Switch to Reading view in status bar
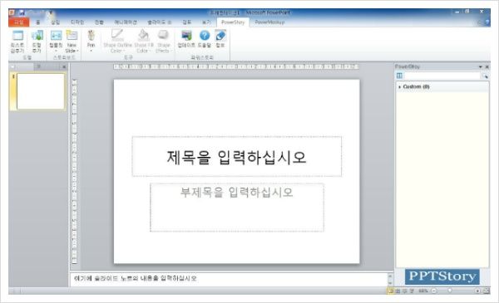This screenshot has height=303, width=499. tap(404, 291)
